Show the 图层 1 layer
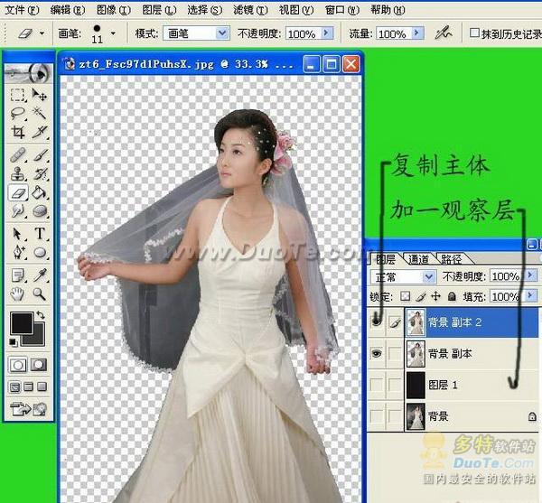542x503 pixels. [376, 385]
